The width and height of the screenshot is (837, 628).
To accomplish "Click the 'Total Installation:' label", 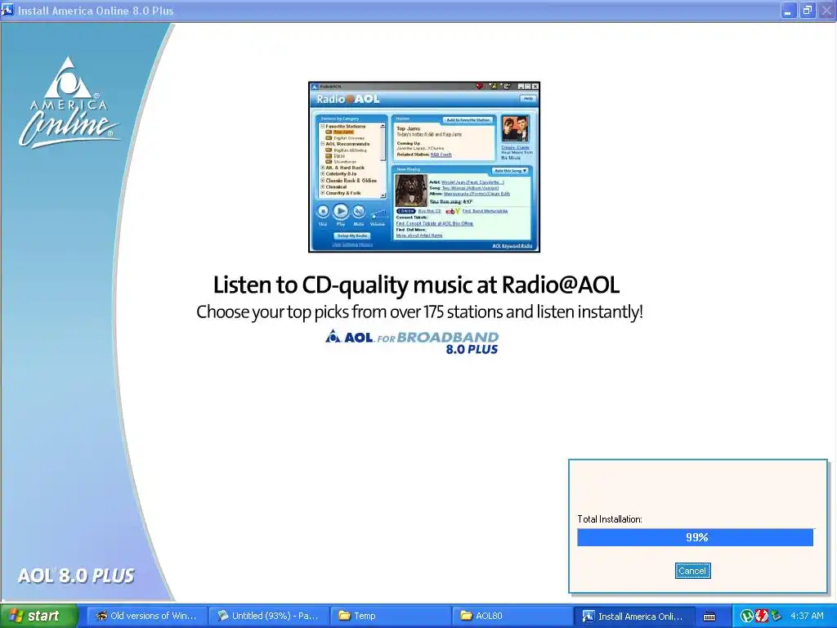I will click(x=610, y=519).
